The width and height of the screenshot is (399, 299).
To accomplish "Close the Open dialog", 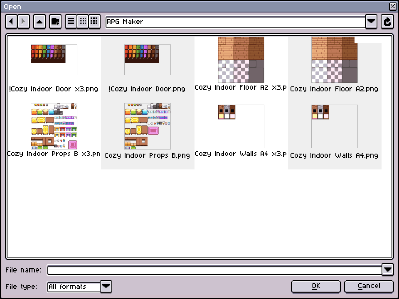I will [393, 6].
